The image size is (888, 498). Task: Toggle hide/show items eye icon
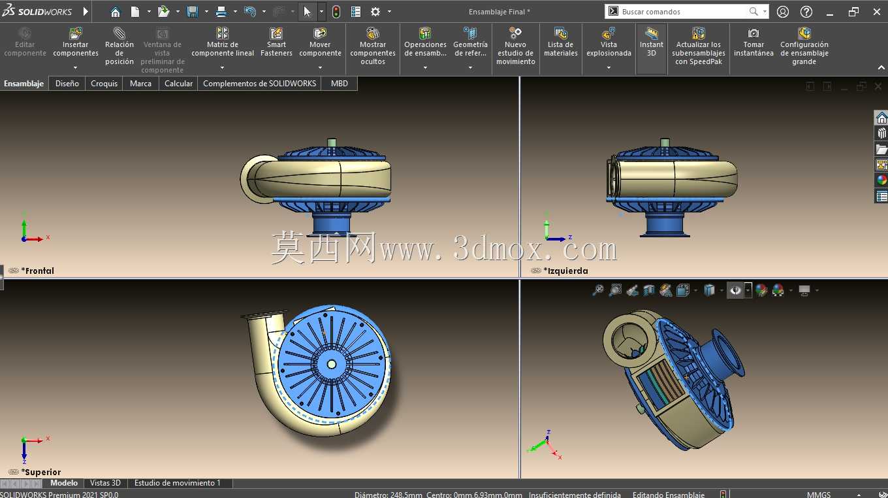pos(736,290)
